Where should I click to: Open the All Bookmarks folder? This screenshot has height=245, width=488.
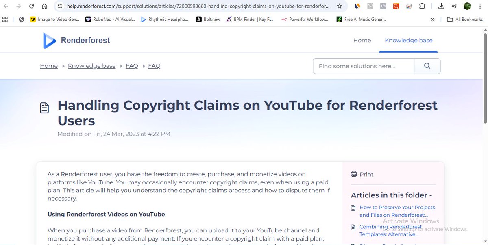[x=465, y=19]
